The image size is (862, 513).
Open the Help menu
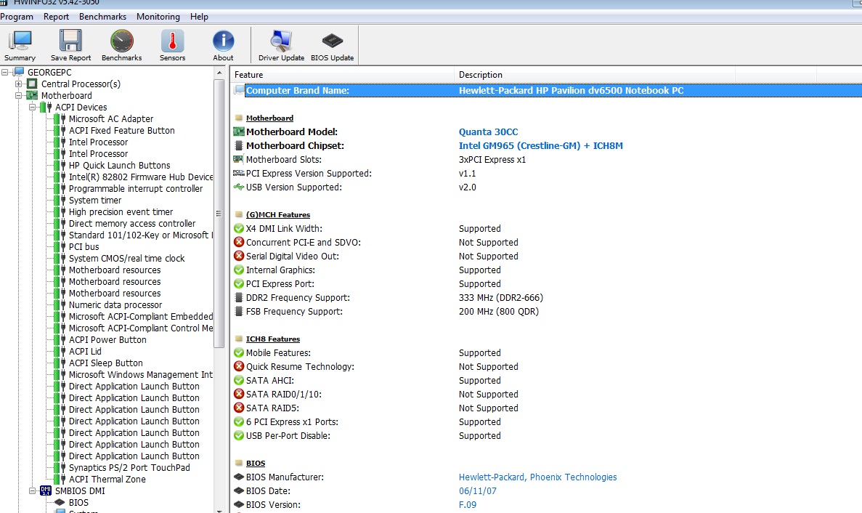pyautogui.click(x=199, y=17)
